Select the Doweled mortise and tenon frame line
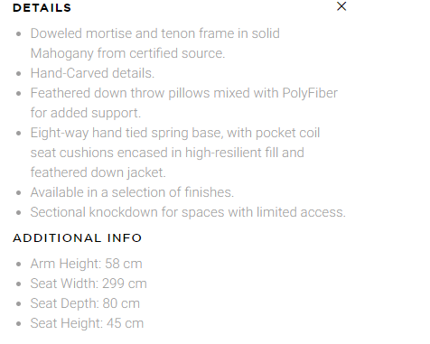The image size is (430, 344). click(155, 33)
